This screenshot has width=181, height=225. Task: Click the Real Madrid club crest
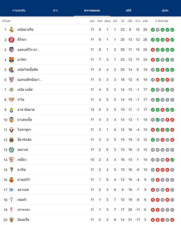(11, 30)
